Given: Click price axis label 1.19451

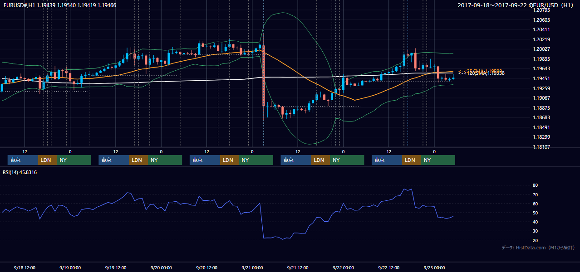Looking at the screenshot, I should pyautogui.click(x=542, y=78).
